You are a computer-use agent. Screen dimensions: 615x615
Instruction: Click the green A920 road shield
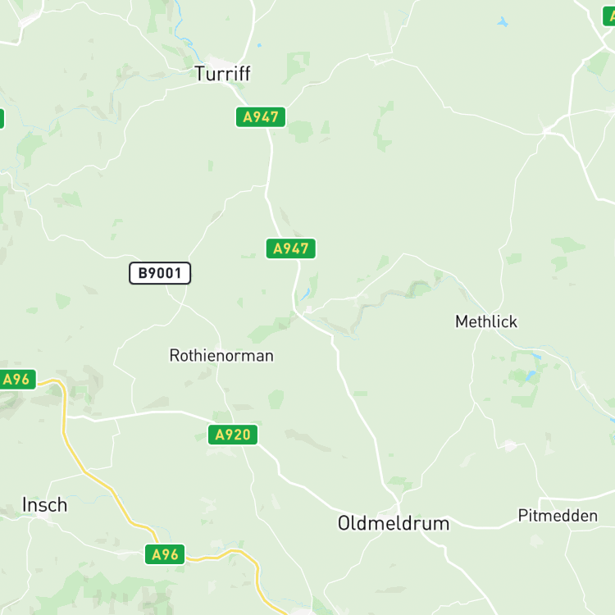click(x=233, y=435)
